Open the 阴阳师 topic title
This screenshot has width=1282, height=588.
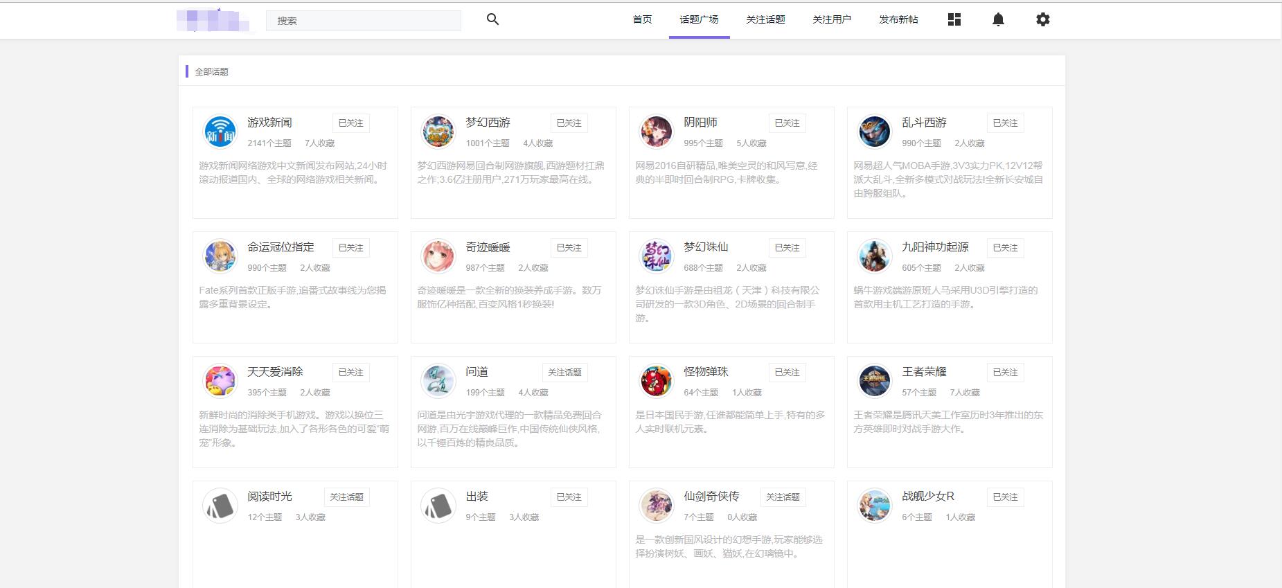point(700,123)
